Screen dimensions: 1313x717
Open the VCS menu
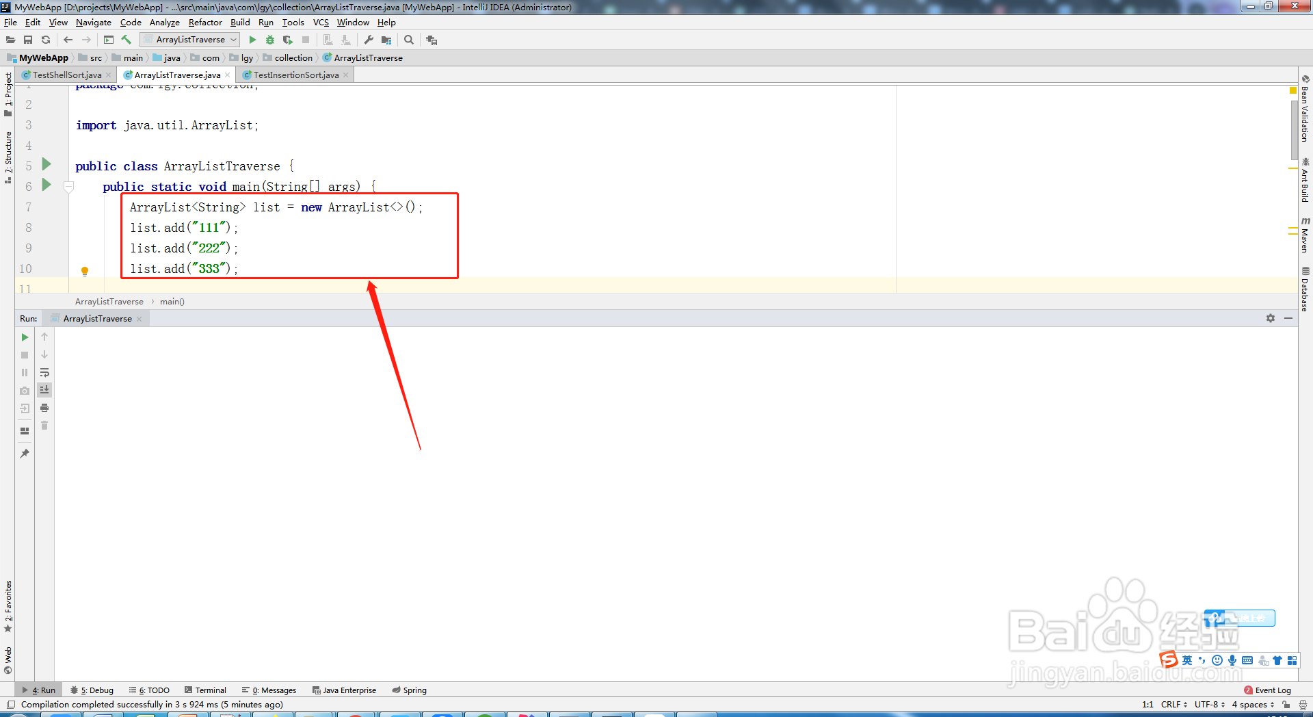[321, 23]
